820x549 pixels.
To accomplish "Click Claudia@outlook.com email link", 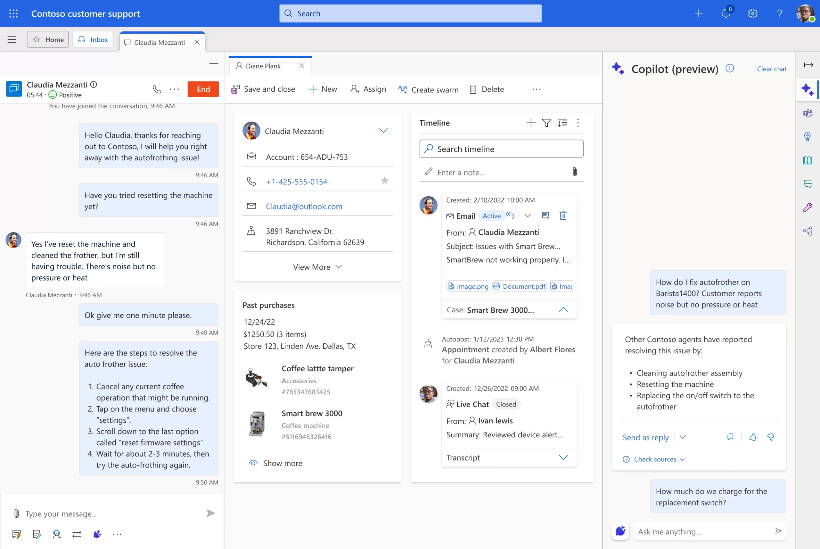I will 304,206.
